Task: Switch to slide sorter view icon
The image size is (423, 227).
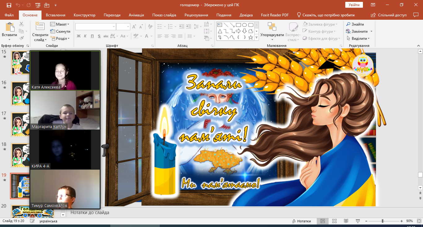Action: coord(334,221)
